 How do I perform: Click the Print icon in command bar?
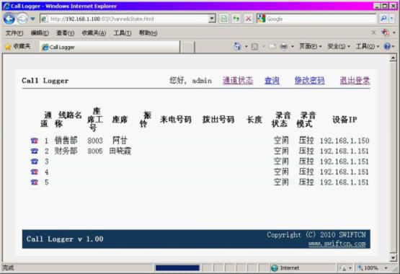(x=284, y=46)
